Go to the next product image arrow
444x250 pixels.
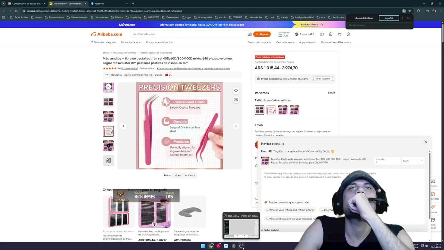236,126
